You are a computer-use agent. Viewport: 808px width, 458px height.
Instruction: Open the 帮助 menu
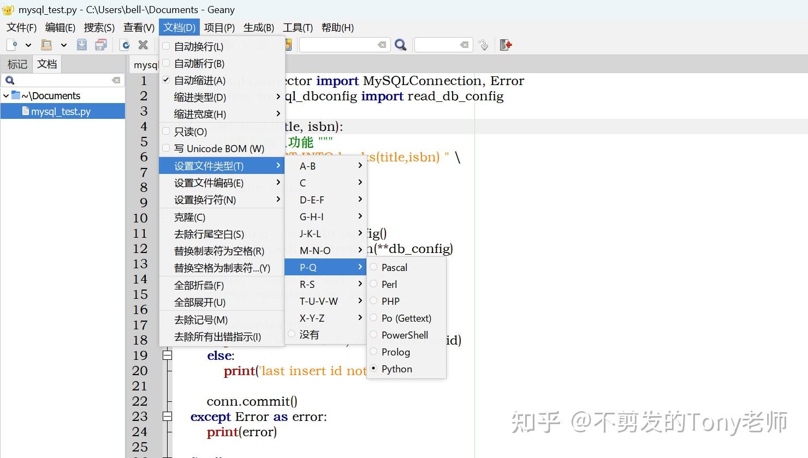pyautogui.click(x=337, y=28)
